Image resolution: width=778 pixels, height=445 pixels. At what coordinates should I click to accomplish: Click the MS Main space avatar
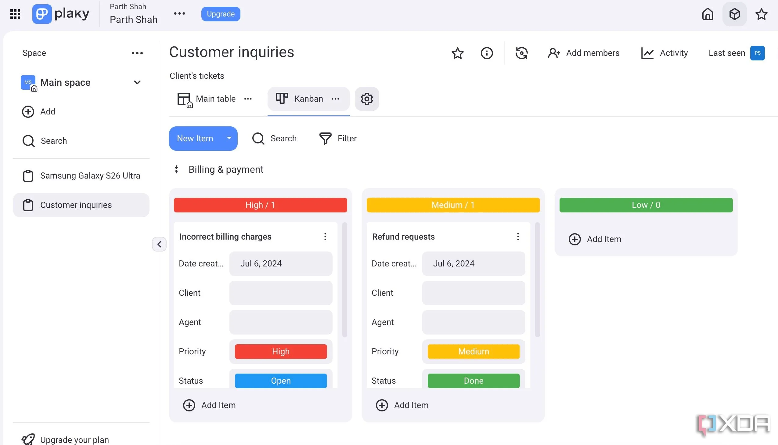point(28,82)
